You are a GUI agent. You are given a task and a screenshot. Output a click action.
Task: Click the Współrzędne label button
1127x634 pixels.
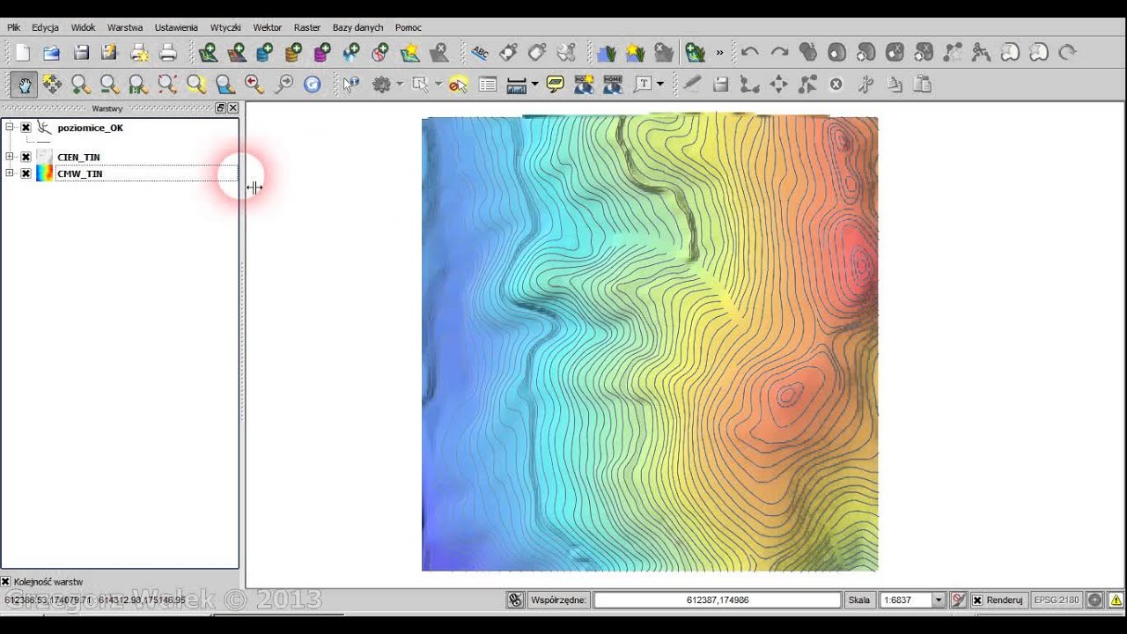click(x=558, y=600)
